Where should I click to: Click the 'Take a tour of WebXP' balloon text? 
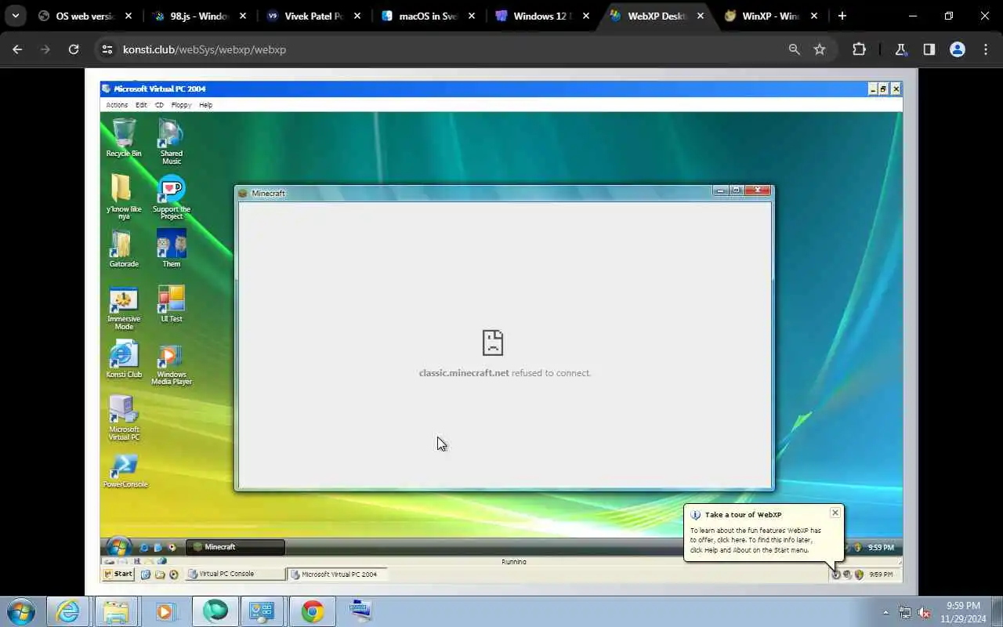coord(756,540)
